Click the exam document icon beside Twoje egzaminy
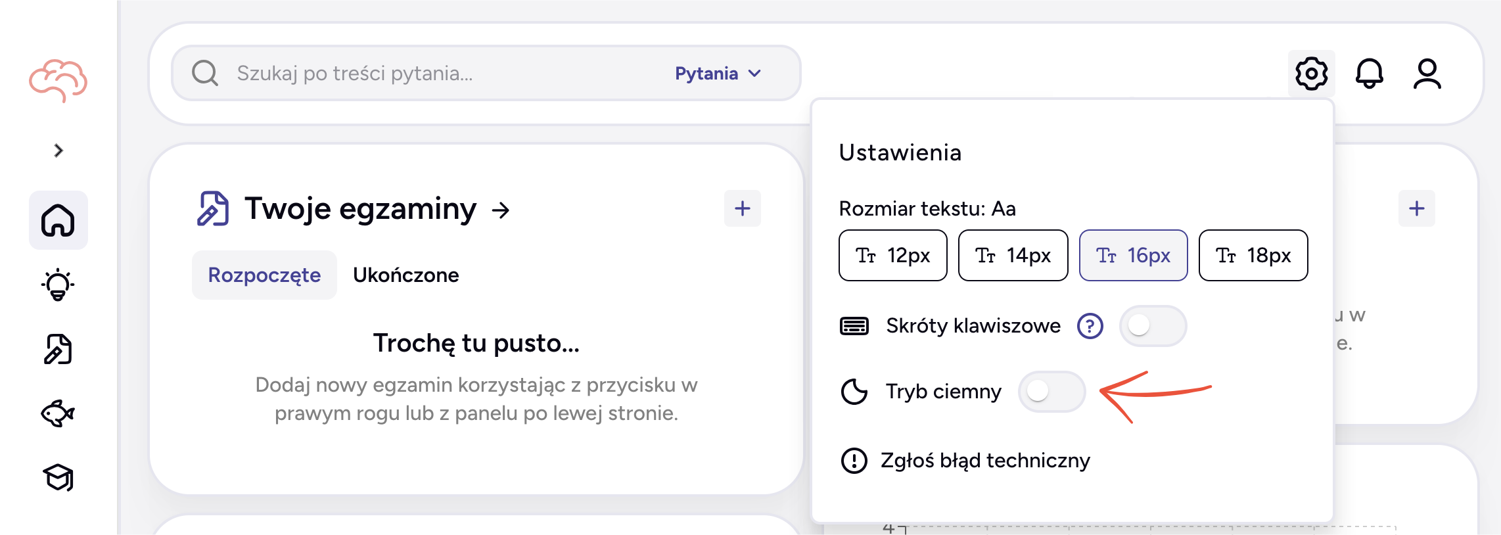This screenshot has height=535, width=1501. click(213, 209)
